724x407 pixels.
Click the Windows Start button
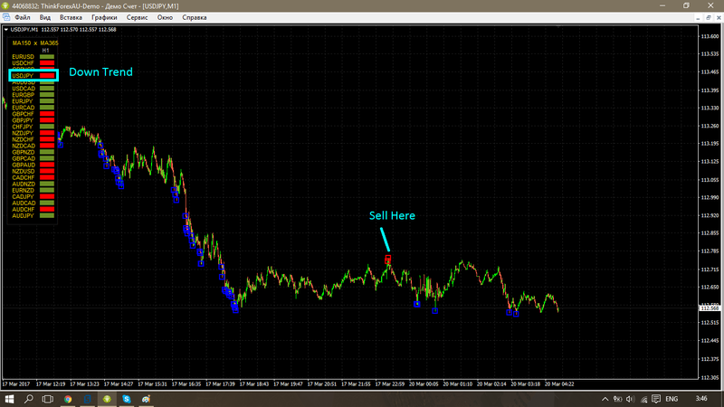tap(9, 399)
